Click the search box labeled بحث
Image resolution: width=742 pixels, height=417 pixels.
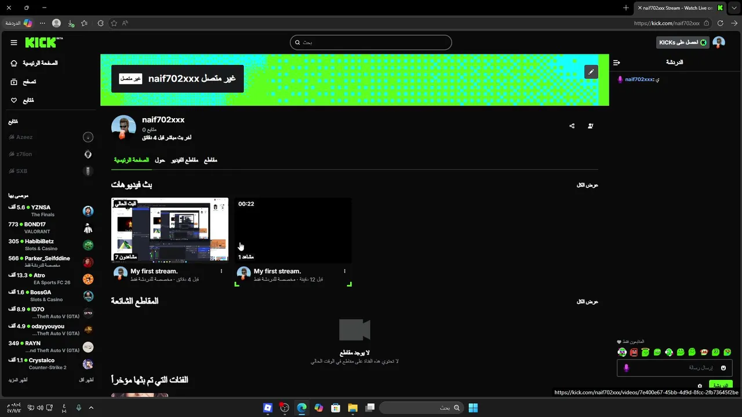370,42
